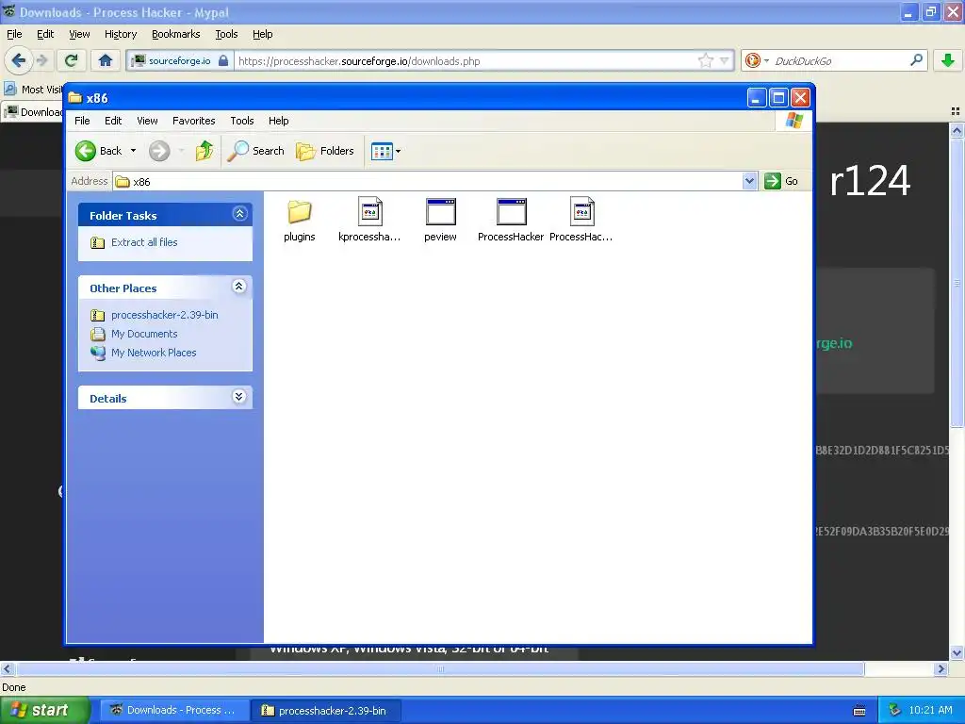965x724 pixels.
Task: Open the Explorer Help menu
Action: coord(278,121)
